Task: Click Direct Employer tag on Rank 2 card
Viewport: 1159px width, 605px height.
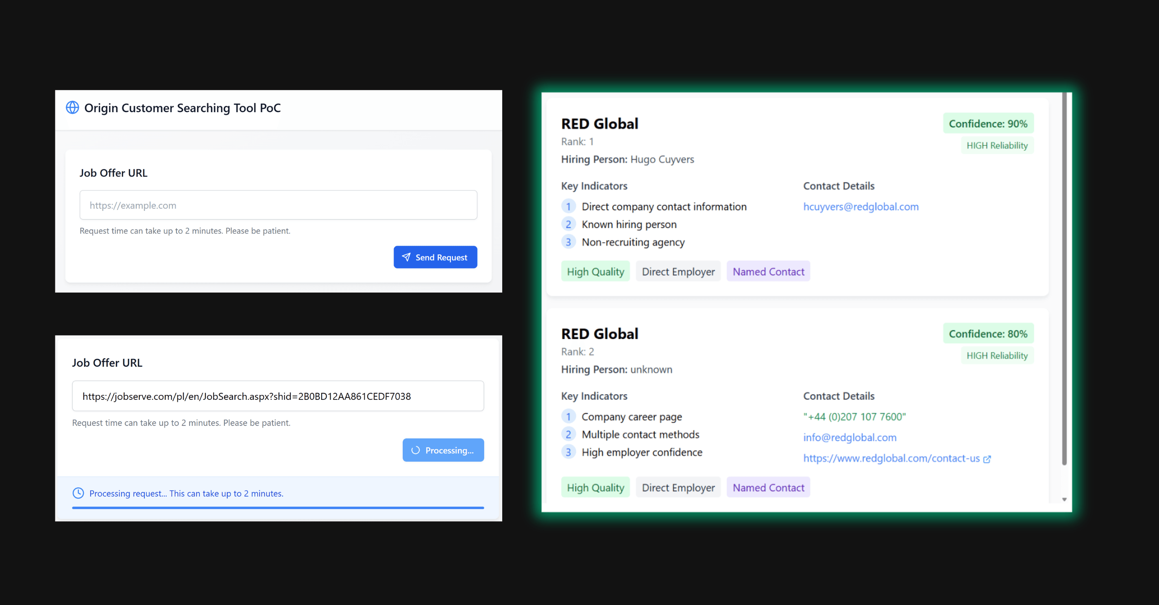Action: (678, 487)
